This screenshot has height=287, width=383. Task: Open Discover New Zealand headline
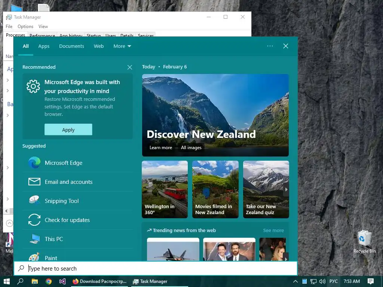click(x=201, y=134)
